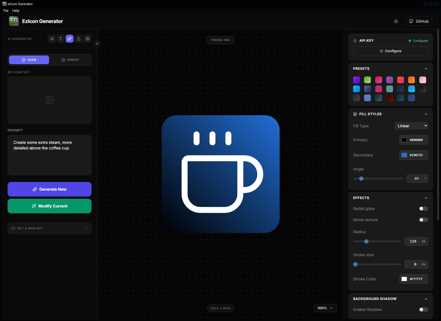Open the 100% zoom dropdown
Image resolution: width=441 pixels, height=321 pixels.
pyautogui.click(x=325, y=308)
